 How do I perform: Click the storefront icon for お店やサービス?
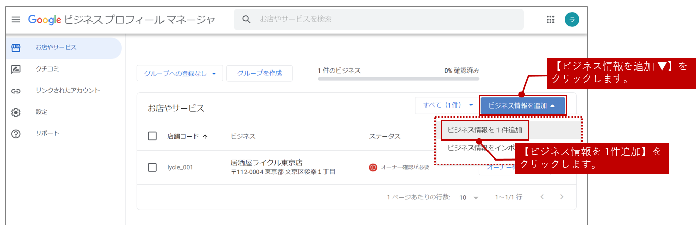16,48
